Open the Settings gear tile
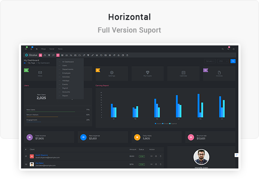This screenshot has width=259, height=179. point(112,73)
